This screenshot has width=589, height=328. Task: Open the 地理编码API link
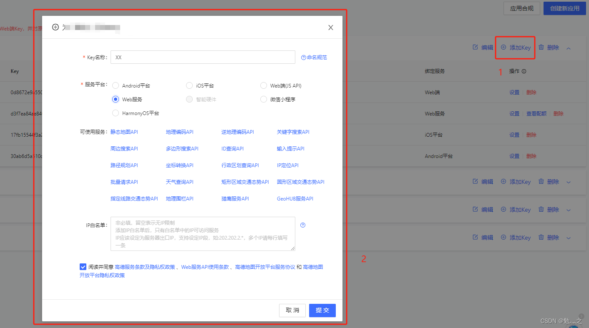[x=180, y=132]
